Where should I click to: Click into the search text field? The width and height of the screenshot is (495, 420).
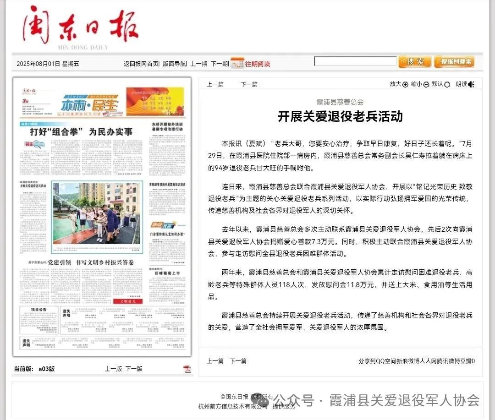[x=355, y=61]
